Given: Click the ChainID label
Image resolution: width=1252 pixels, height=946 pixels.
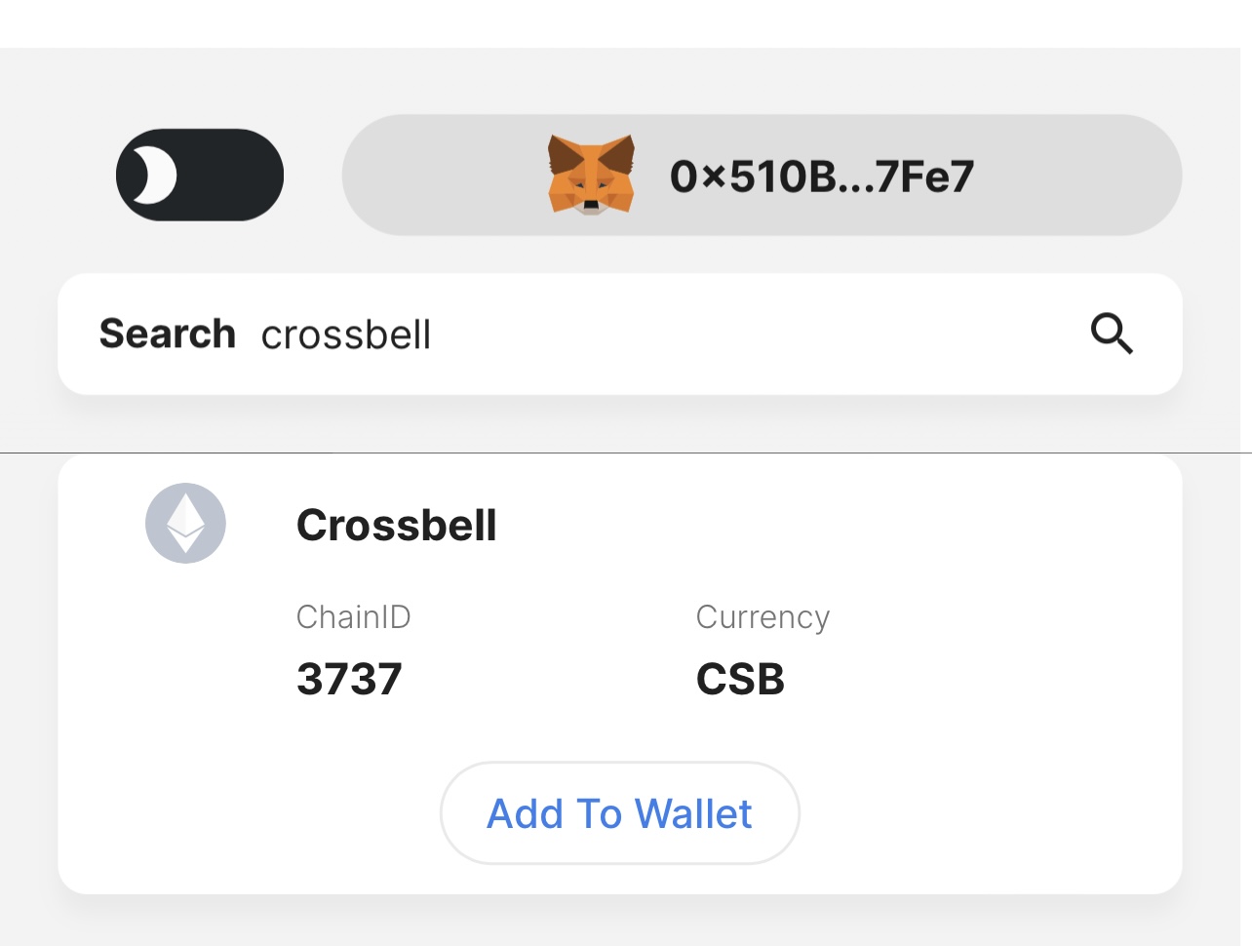Looking at the screenshot, I should pos(353,617).
